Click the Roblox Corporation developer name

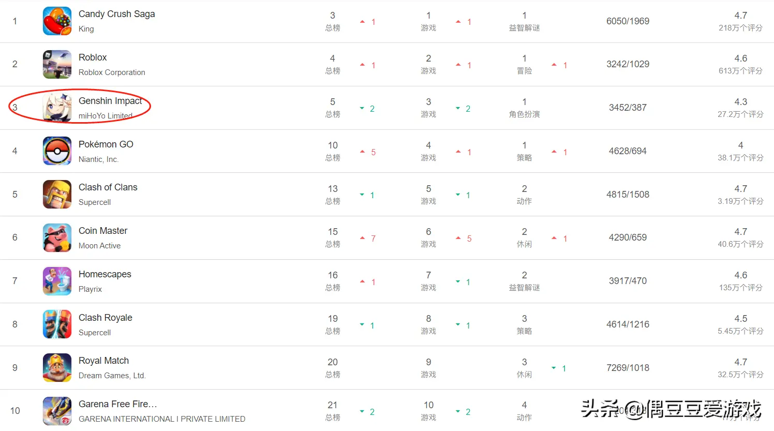coord(112,72)
